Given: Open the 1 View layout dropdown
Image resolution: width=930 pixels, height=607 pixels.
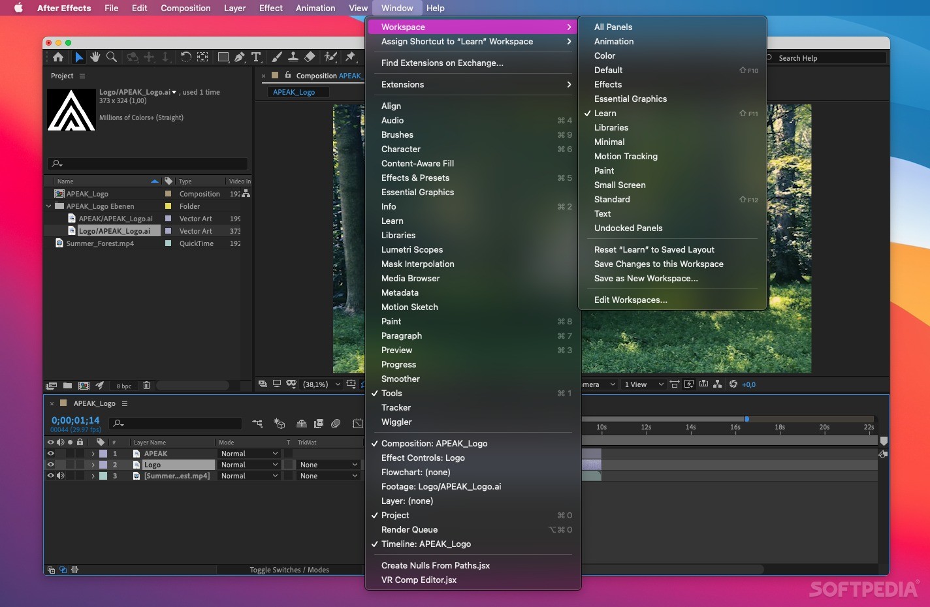Looking at the screenshot, I should pyautogui.click(x=643, y=384).
